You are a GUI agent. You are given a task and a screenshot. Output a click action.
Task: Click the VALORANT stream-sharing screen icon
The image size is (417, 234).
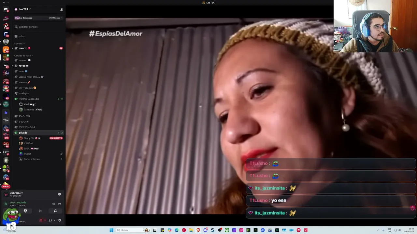60,194
